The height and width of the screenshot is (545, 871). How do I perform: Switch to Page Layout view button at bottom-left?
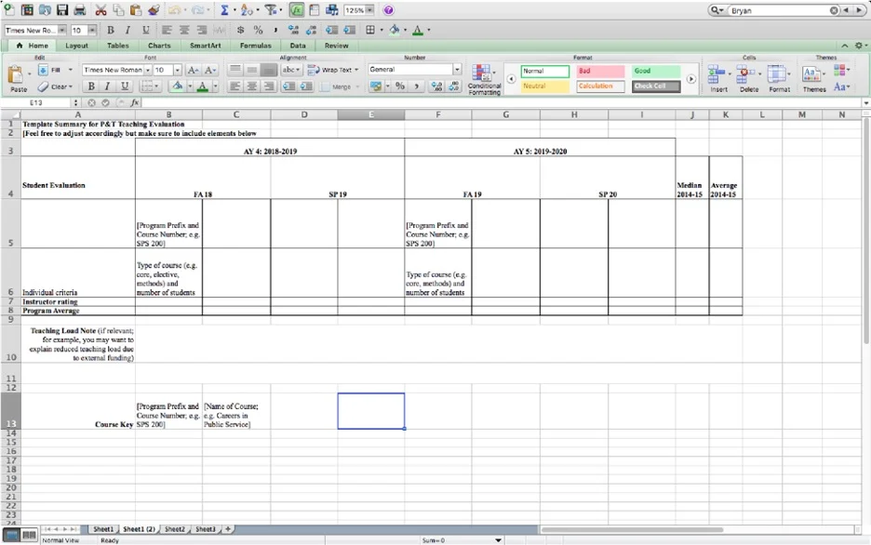(x=29, y=535)
